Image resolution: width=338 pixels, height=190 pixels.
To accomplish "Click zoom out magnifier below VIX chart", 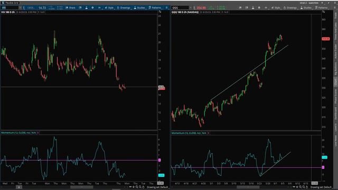I will coord(140,187).
